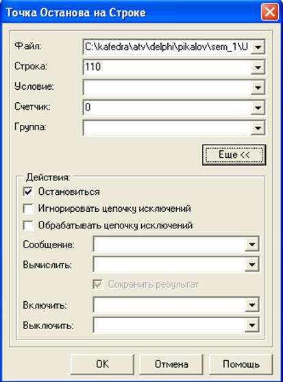283x382 pixels.
Task: Open help via Помощь button
Action: 241,364
